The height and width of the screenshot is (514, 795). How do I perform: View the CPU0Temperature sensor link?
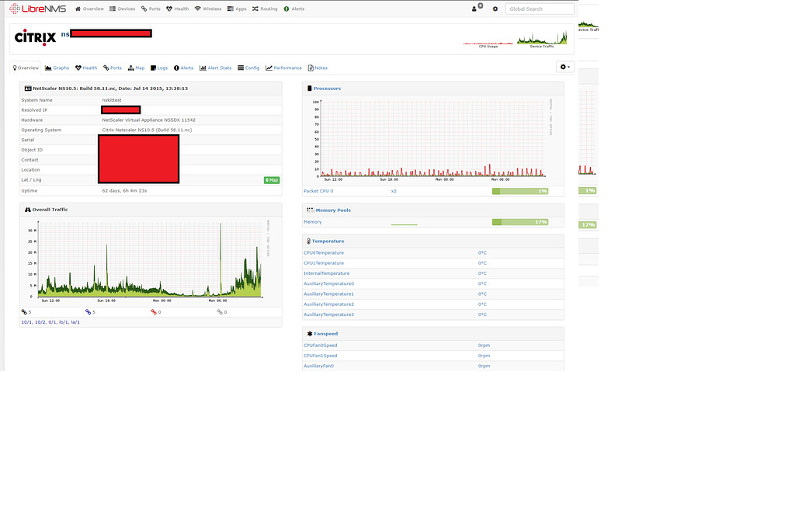(x=324, y=252)
